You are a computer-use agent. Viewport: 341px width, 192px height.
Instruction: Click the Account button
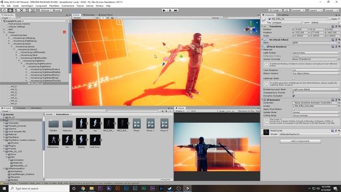click(298, 11)
